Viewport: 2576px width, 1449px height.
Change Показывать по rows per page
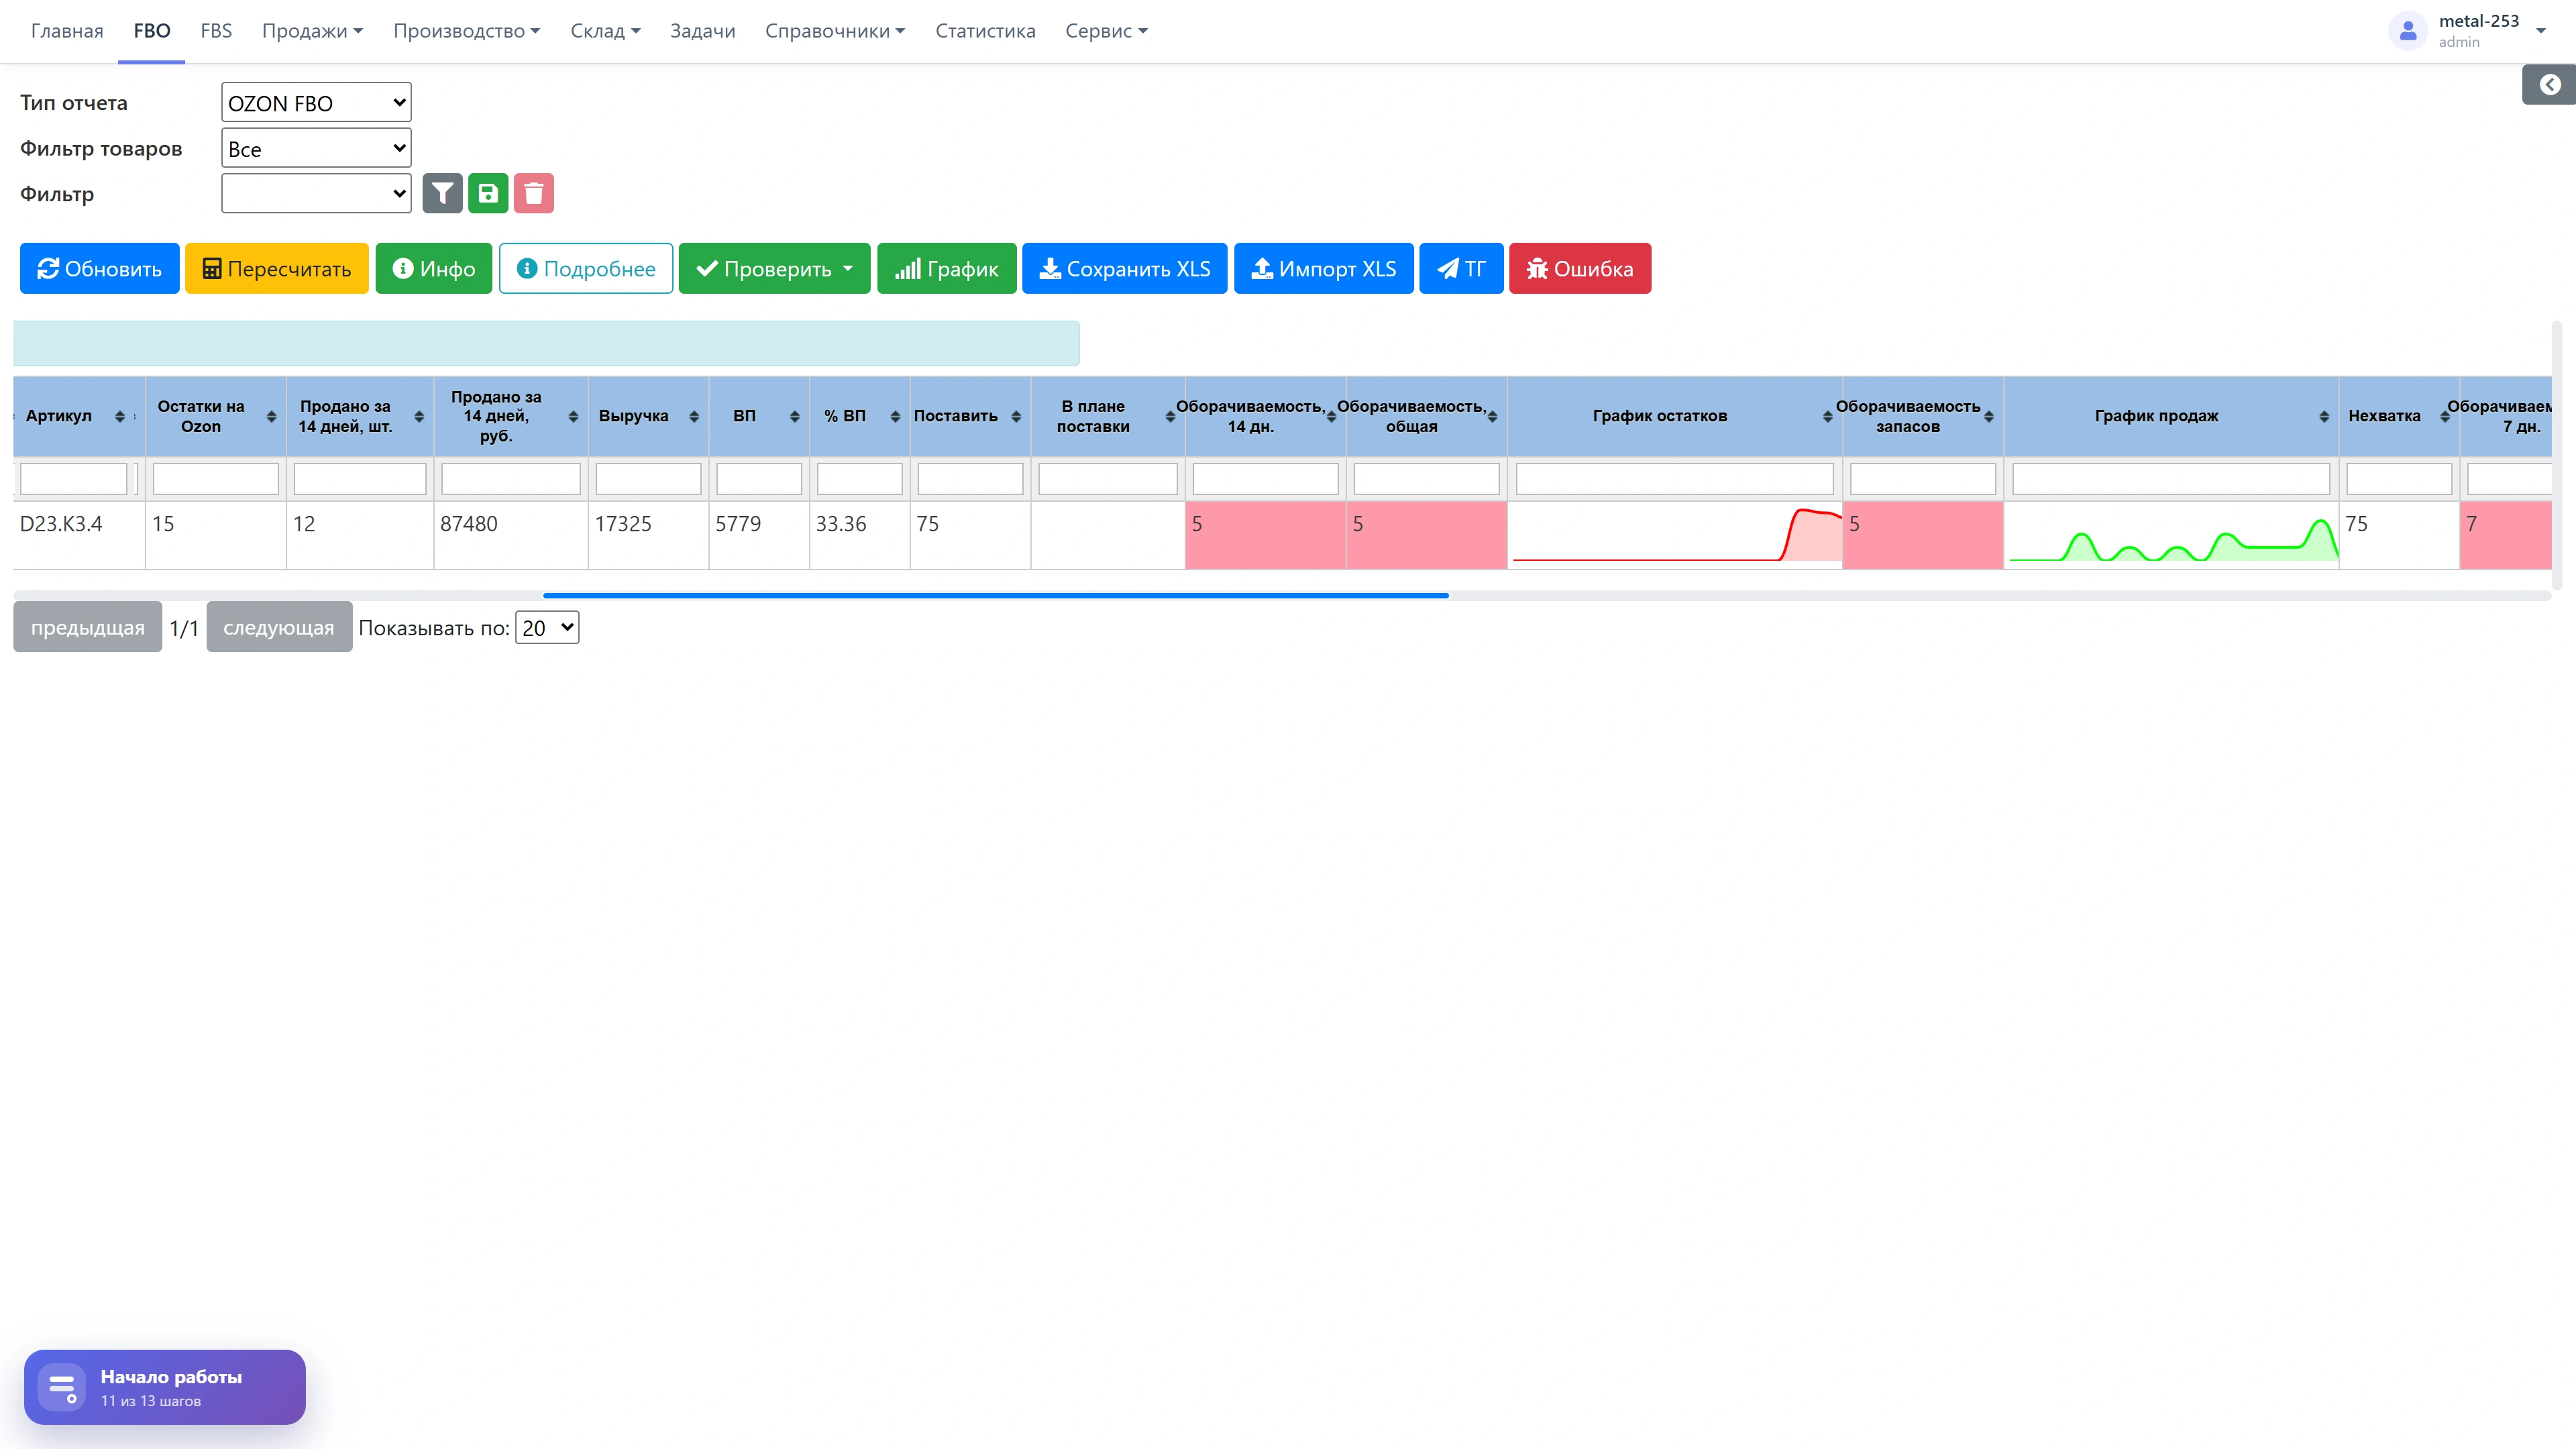point(547,627)
